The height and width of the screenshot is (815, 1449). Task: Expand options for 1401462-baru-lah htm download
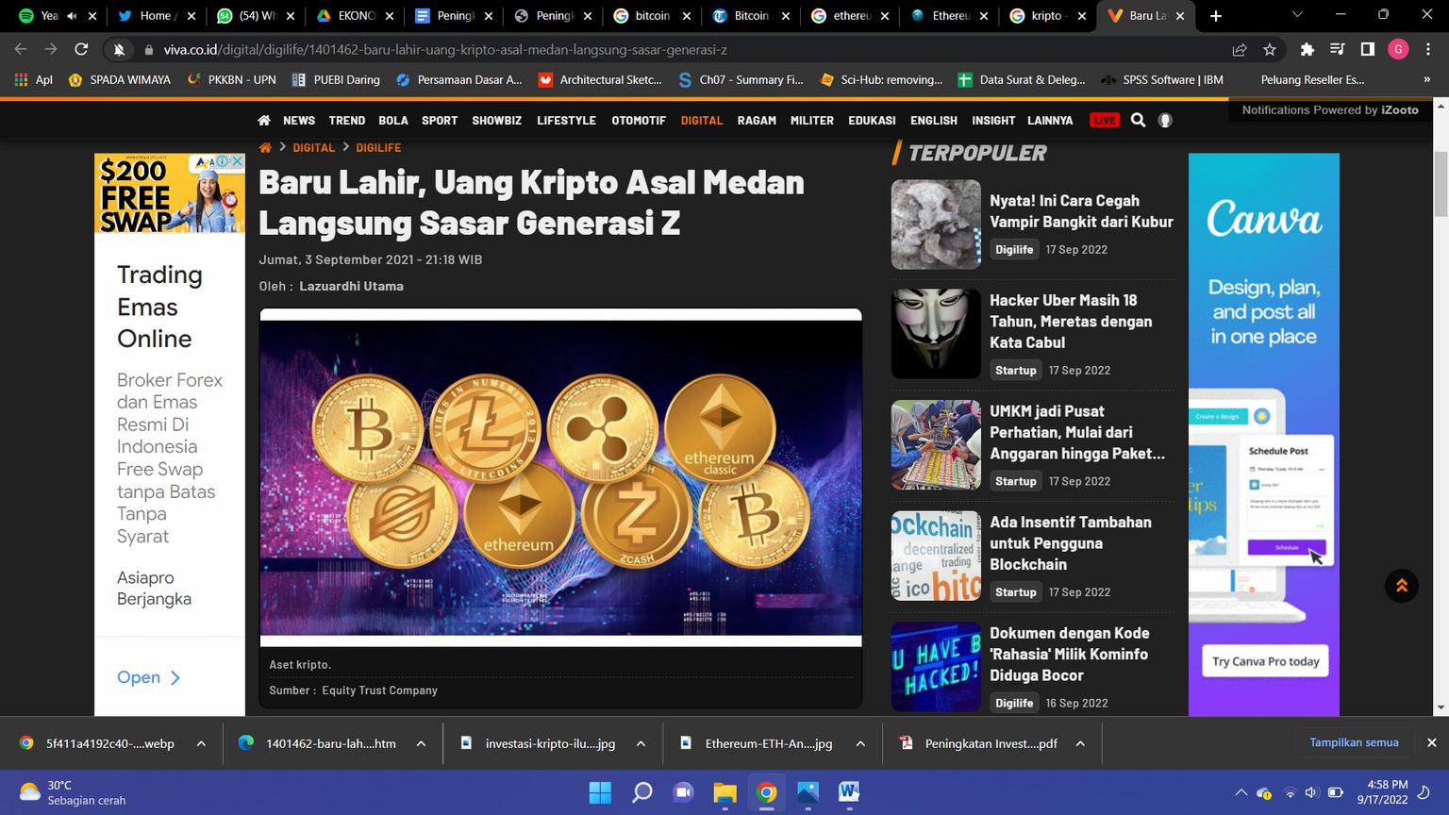(x=421, y=743)
